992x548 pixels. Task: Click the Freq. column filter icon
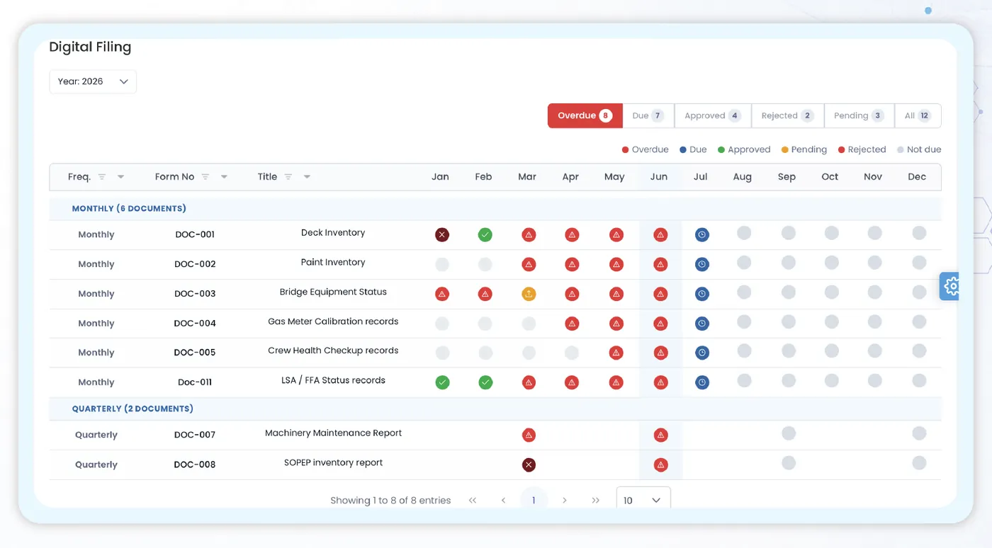point(102,177)
